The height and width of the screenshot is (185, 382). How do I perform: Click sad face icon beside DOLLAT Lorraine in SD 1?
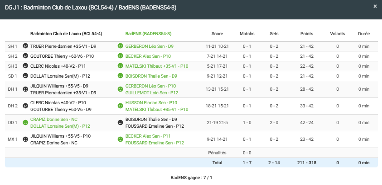tap(25, 76)
